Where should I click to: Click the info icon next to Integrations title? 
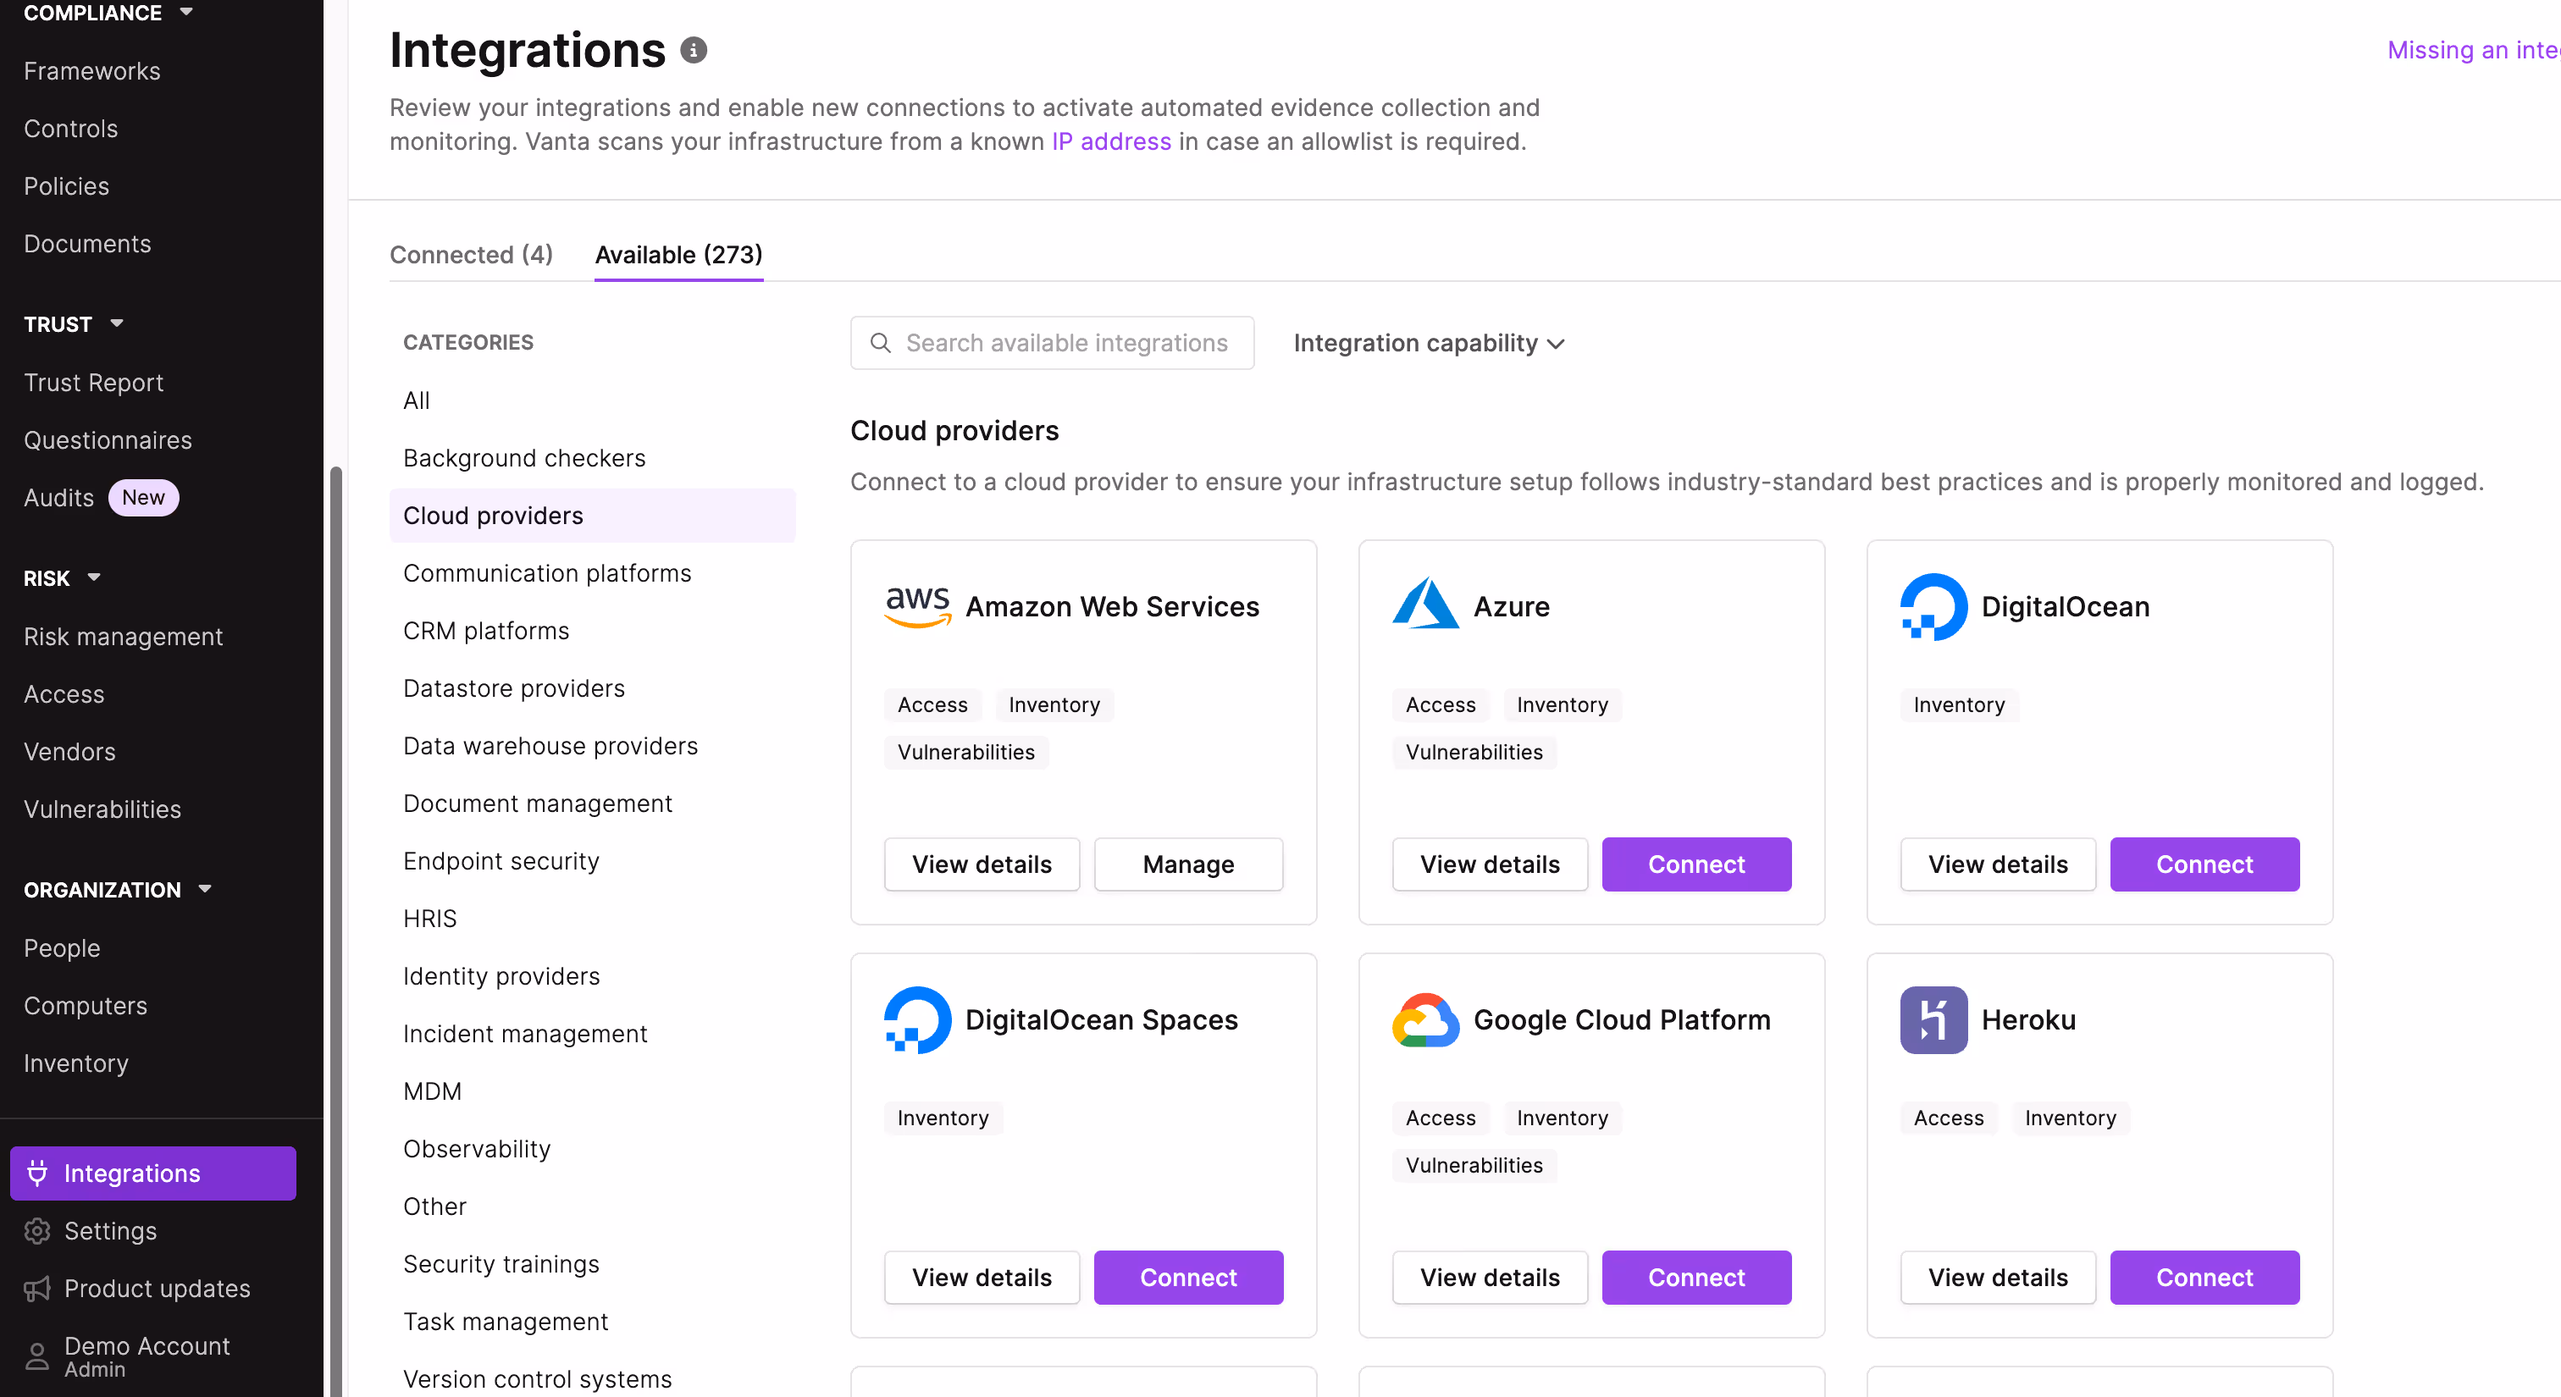click(693, 50)
